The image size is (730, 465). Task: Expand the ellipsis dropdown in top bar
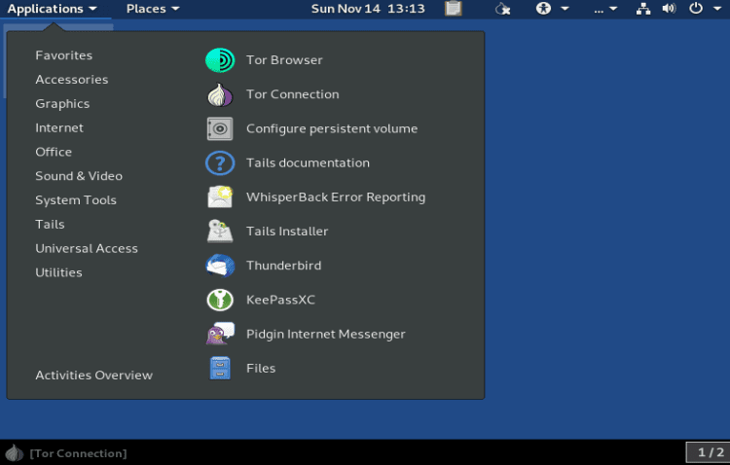tap(605, 9)
